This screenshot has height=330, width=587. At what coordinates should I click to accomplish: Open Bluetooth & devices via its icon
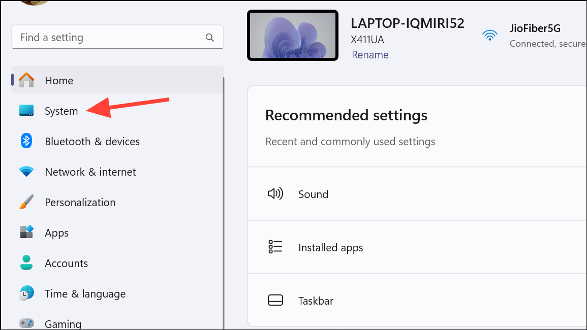pyautogui.click(x=26, y=141)
